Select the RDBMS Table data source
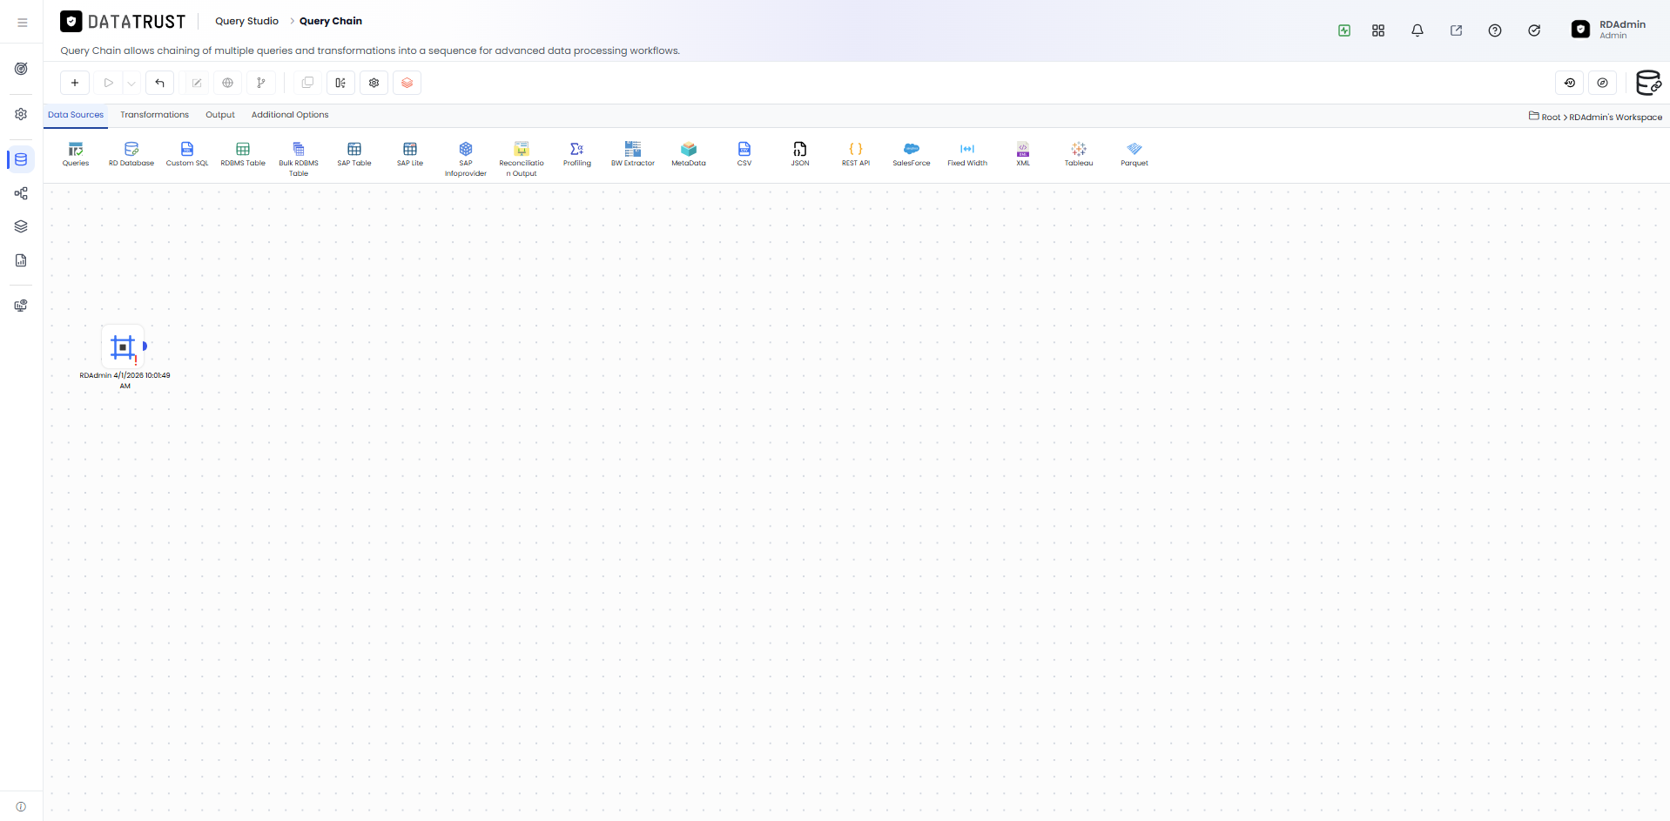The height and width of the screenshot is (821, 1670). pos(243,154)
